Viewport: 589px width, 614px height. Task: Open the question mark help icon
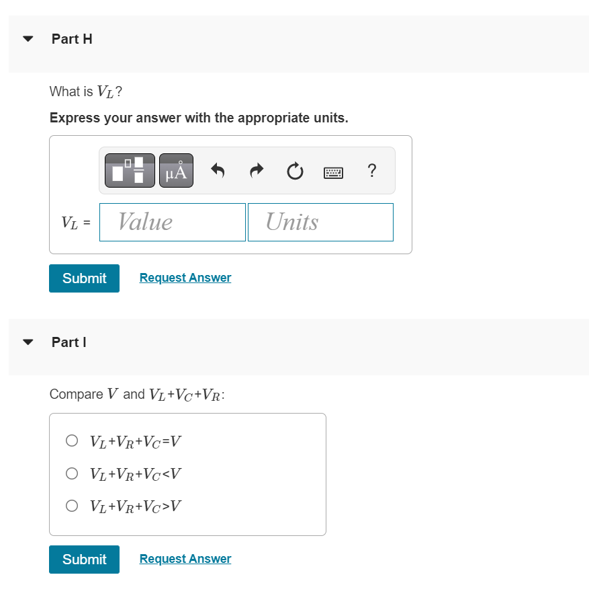(x=372, y=171)
